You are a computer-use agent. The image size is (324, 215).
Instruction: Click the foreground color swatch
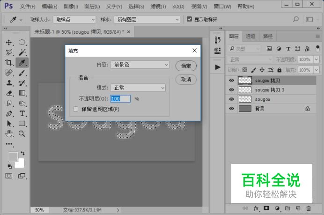point(13,157)
